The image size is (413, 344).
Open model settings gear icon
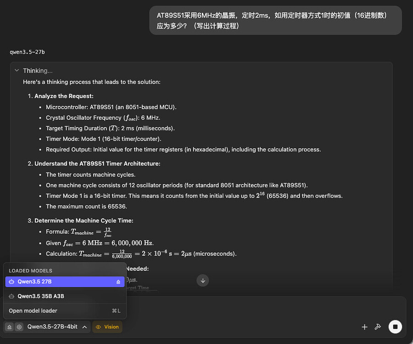click(x=19, y=327)
